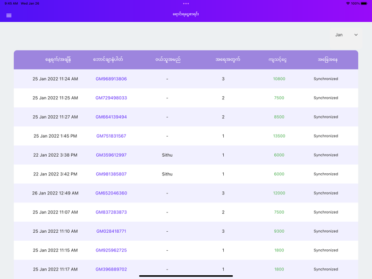Image resolution: width=372 pixels, height=279 pixels.
Task: Select date cell 22 Jan 2022 3:38 PM
Action: click(x=55, y=155)
